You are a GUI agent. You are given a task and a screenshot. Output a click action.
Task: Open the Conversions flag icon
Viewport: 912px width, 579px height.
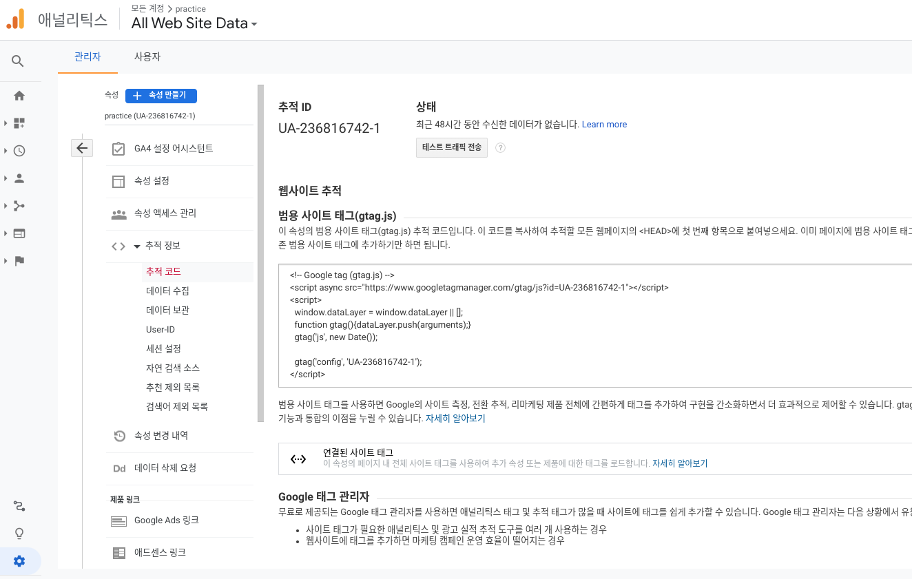[19, 261]
